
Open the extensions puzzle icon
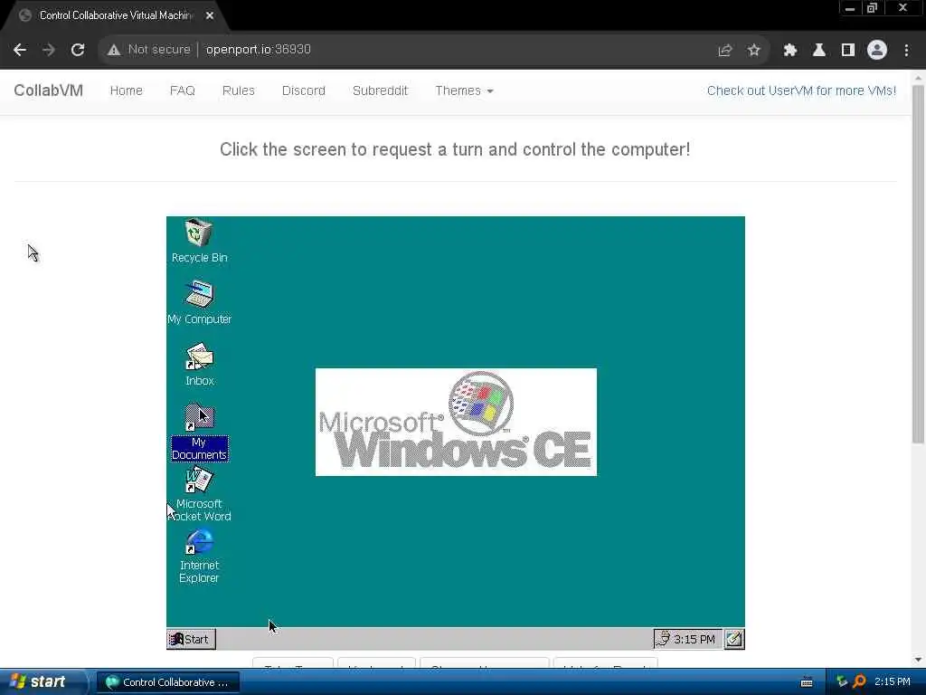click(789, 51)
